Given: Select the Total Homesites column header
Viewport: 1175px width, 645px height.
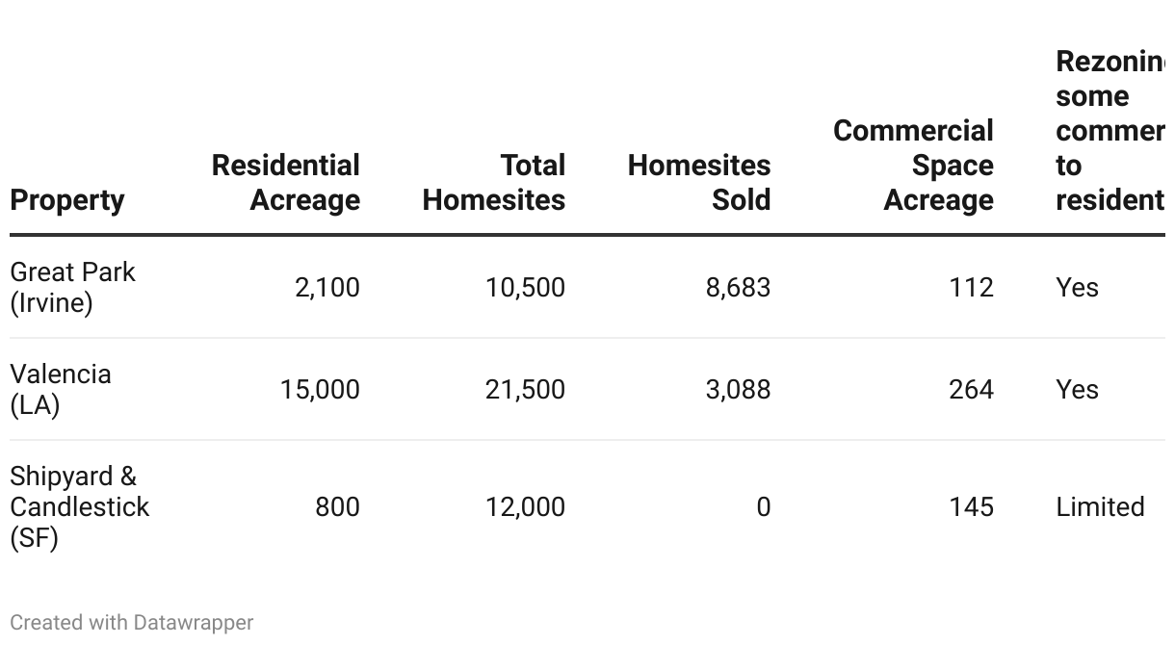Looking at the screenshot, I should 494,183.
